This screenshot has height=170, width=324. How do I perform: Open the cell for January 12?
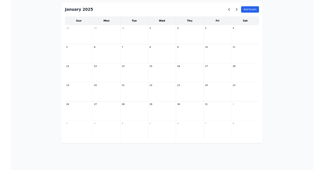[79, 72]
